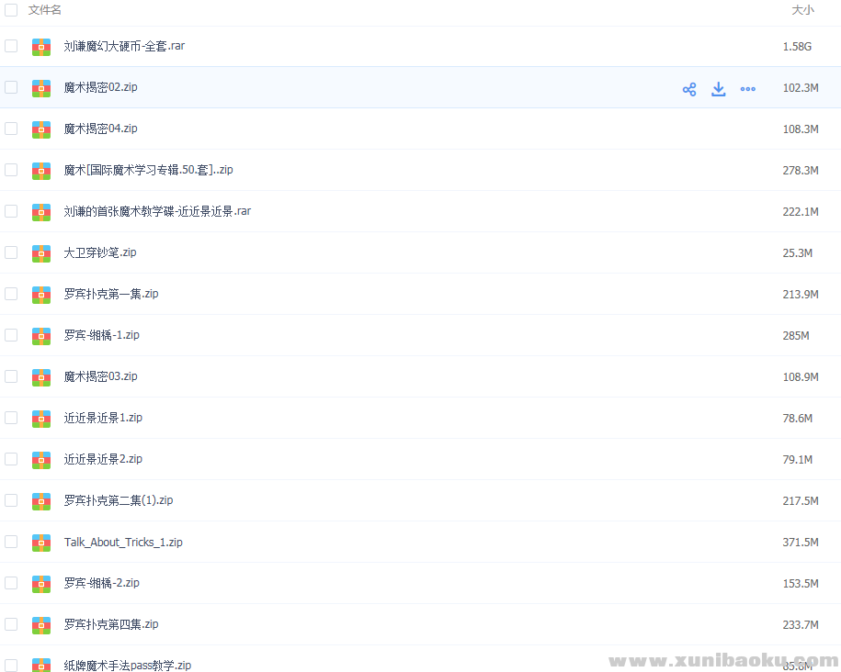Check the select-all checkbox in the header

[11, 9]
